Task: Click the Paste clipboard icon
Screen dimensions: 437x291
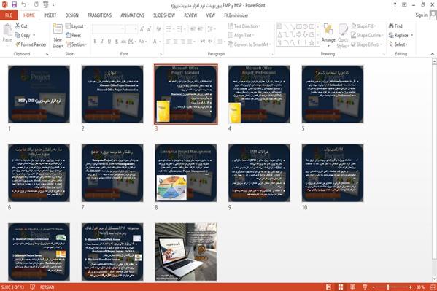Action: pyautogui.click(x=7, y=30)
